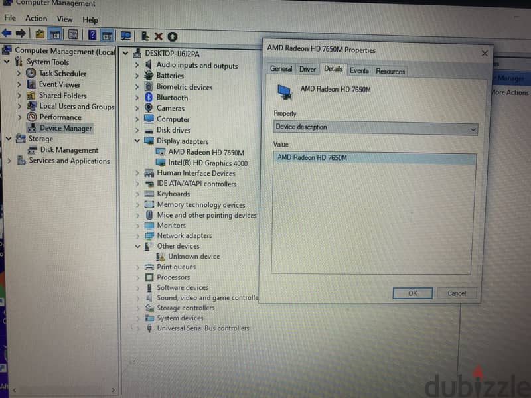
Task: Select Services and Applications
Action: pos(69,161)
